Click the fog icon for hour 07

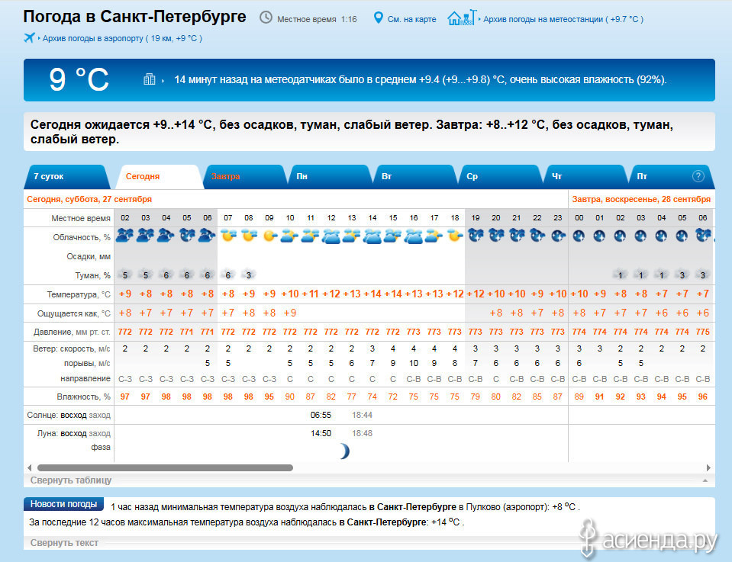pyautogui.click(x=227, y=275)
